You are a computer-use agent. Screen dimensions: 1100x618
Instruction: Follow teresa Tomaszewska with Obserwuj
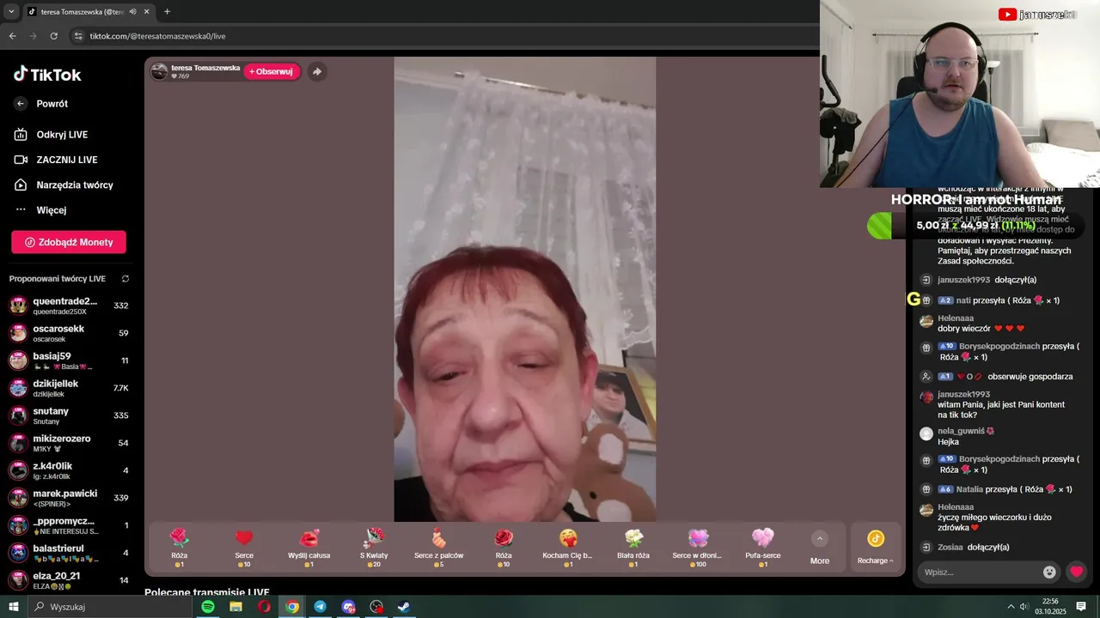tap(271, 71)
